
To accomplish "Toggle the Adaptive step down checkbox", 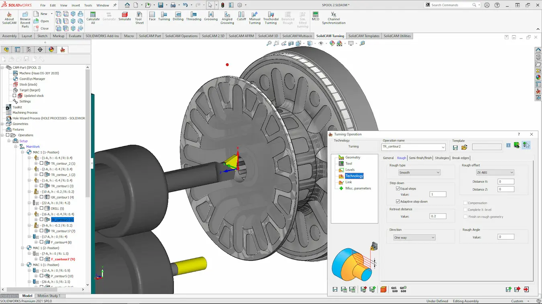I will [398, 201].
